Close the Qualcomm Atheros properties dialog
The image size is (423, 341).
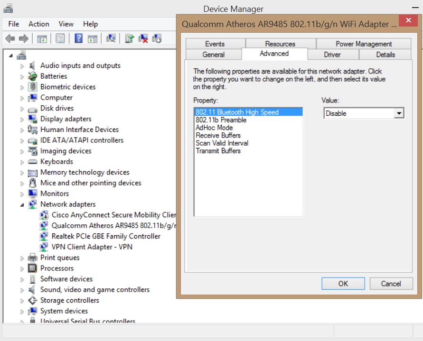[x=408, y=20]
